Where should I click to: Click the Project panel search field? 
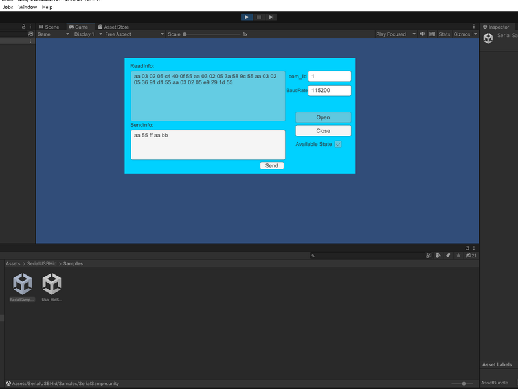(368, 255)
